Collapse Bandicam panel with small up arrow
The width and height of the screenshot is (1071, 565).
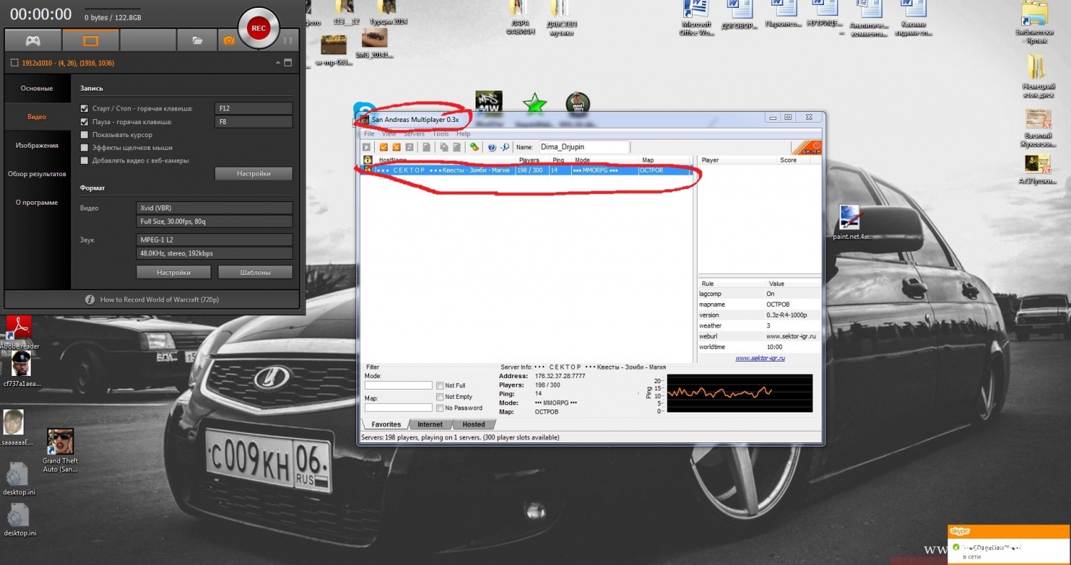[x=278, y=63]
